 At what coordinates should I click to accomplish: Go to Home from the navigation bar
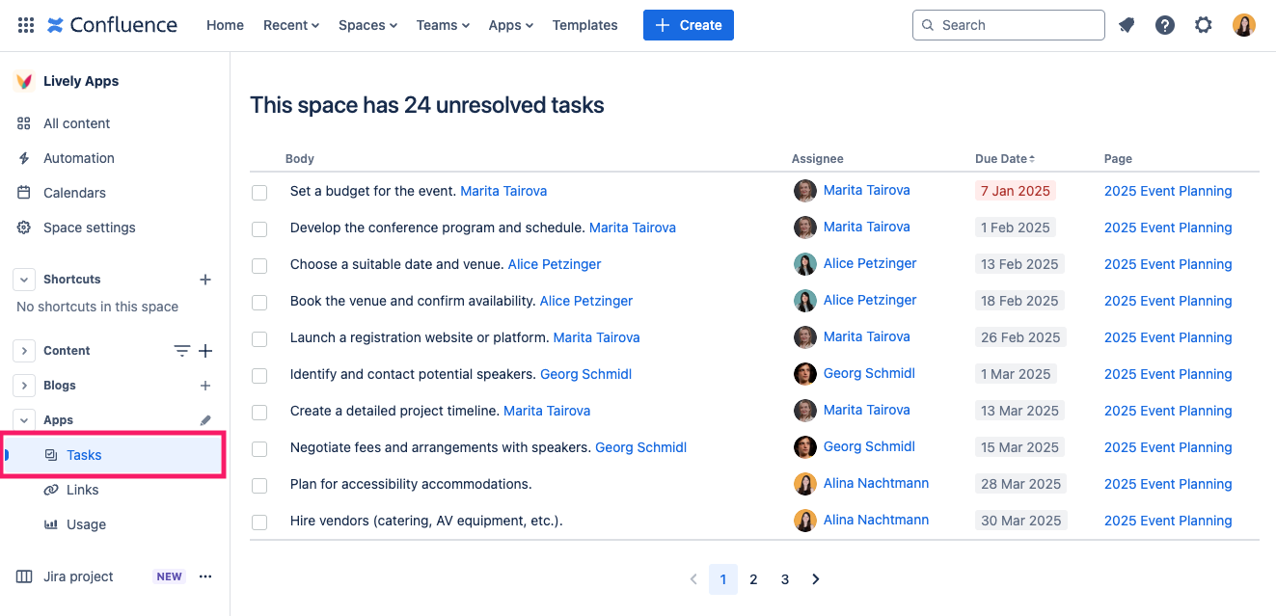(x=225, y=25)
